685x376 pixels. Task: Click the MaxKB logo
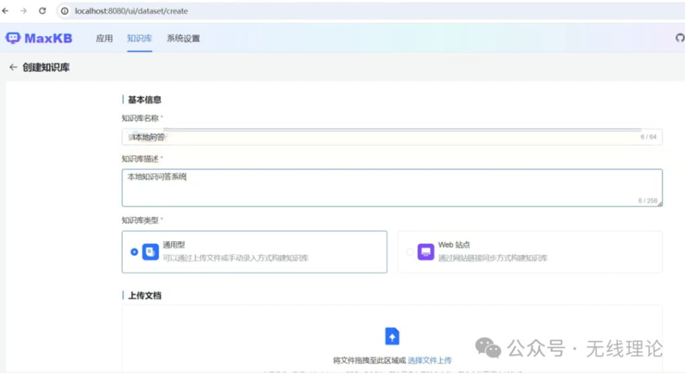pyautogui.click(x=39, y=38)
